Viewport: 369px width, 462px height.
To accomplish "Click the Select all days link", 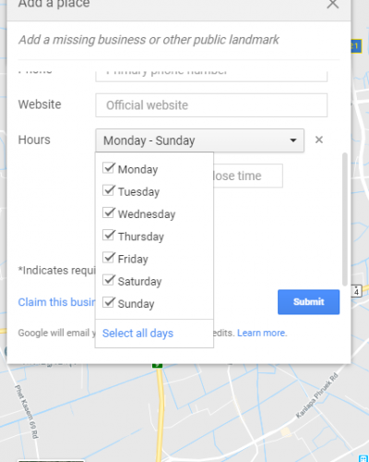I will [x=137, y=334].
